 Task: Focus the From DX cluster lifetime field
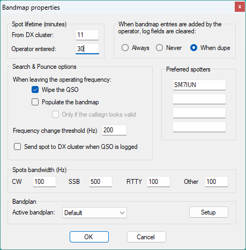click(x=87, y=35)
